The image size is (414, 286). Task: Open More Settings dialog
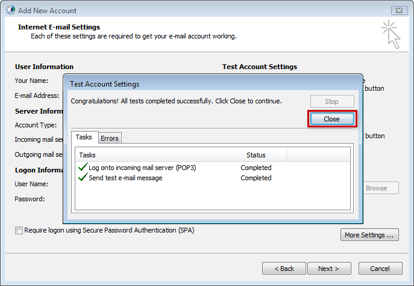(369, 235)
